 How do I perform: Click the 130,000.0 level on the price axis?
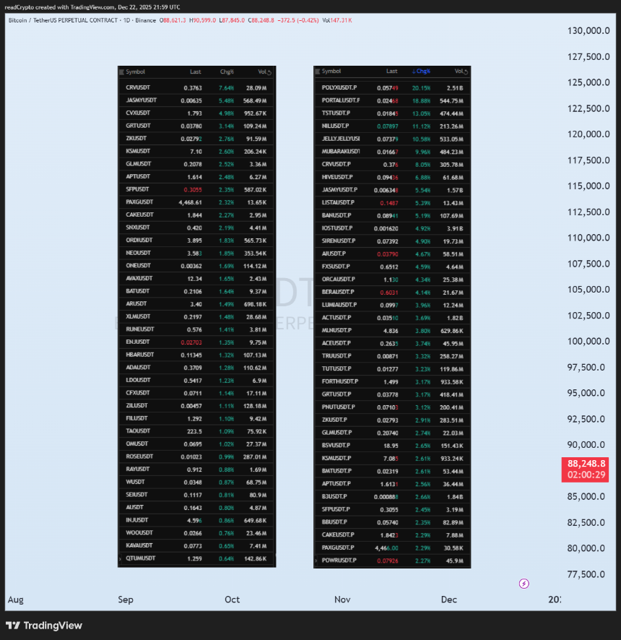pyautogui.click(x=589, y=30)
